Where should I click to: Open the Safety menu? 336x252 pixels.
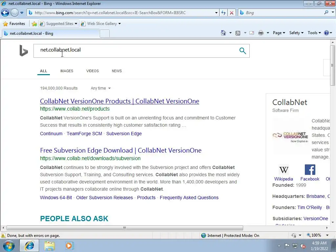(x=296, y=33)
